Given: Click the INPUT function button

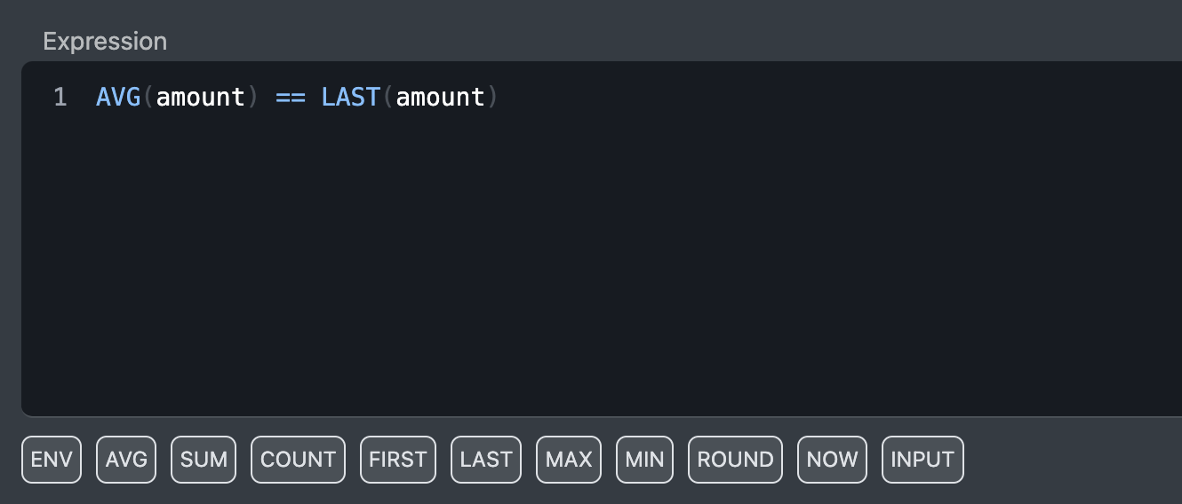Looking at the screenshot, I should tap(922, 460).
